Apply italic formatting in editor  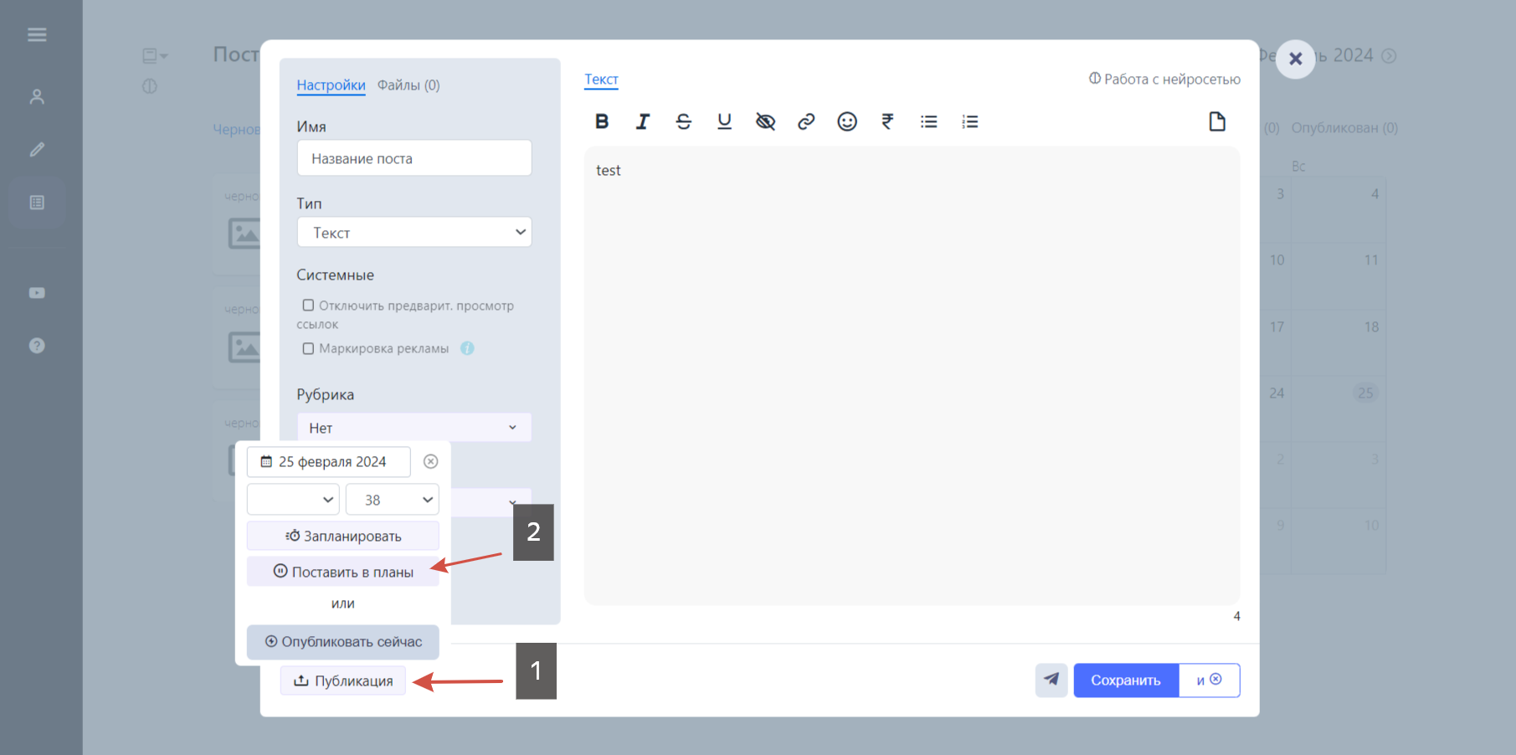[x=642, y=121]
